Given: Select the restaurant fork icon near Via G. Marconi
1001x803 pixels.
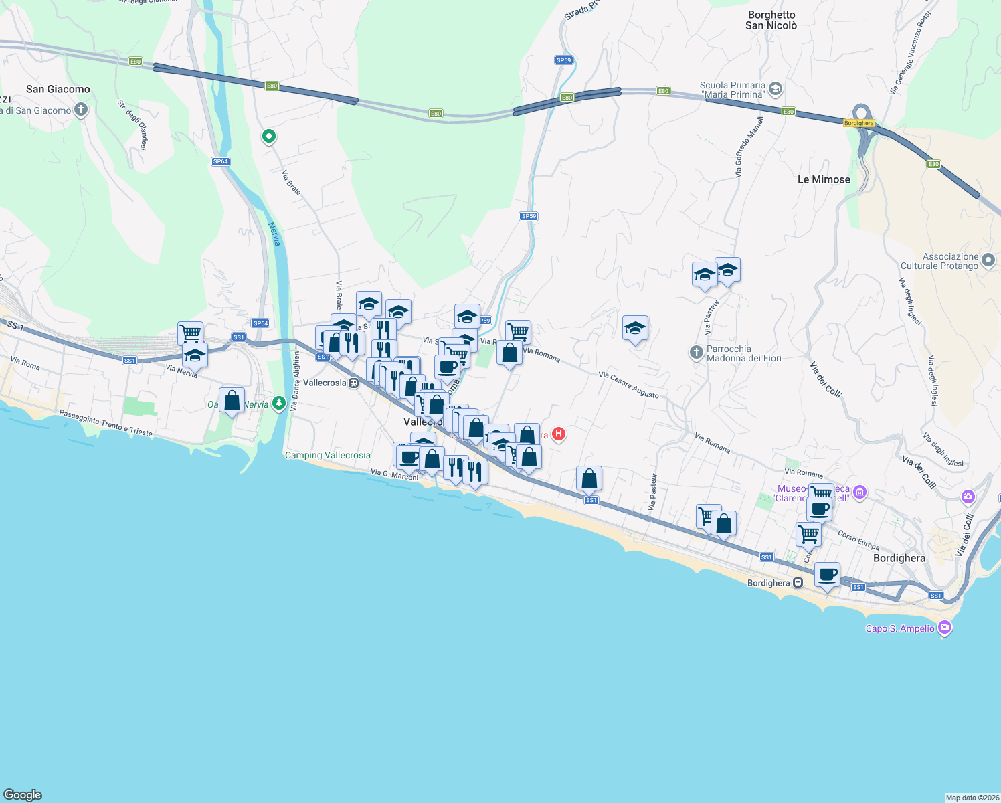Looking at the screenshot, I should 455,466.
